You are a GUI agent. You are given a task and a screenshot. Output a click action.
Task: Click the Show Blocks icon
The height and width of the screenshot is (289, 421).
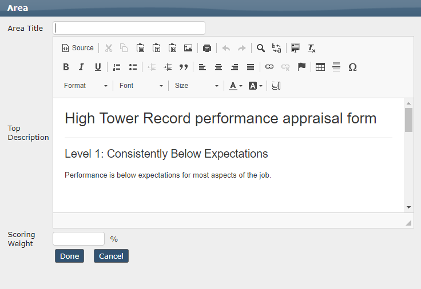point(276,86)
